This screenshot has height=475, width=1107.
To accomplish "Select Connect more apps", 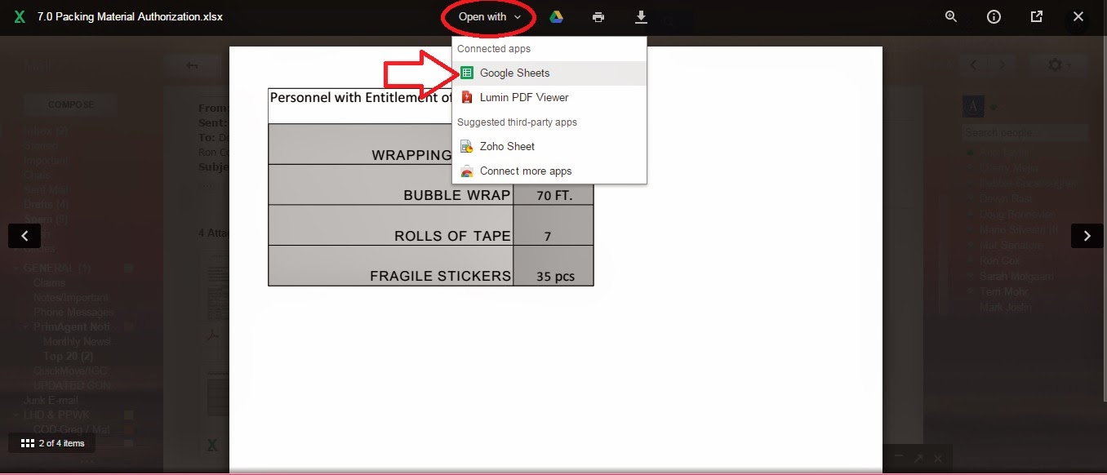I will coord(549,171).
